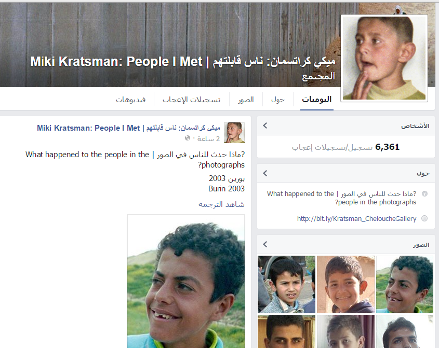Open the top-left thumbnail in the الصور grid
The height and width of the screenshot is (348, 439).
click(x=286, y=284)
